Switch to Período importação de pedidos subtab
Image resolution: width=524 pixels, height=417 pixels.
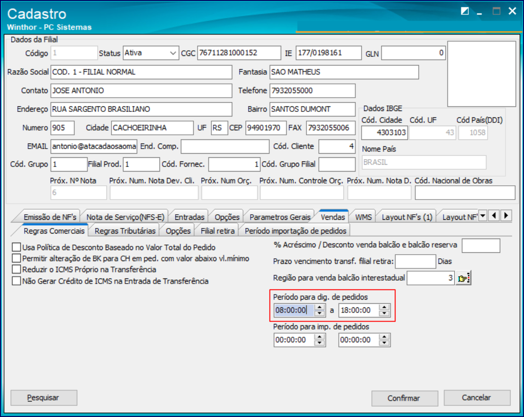[295, 231]
